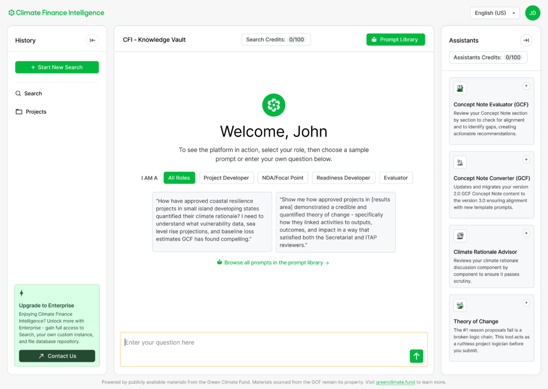Click the question input field
Image resolution: width=548 pixels, height=389 pixels.
(262, 343)
